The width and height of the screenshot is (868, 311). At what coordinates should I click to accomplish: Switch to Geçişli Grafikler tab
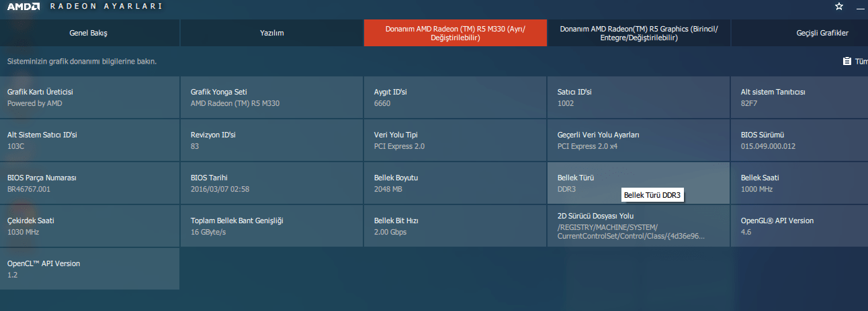coord(799,33)
